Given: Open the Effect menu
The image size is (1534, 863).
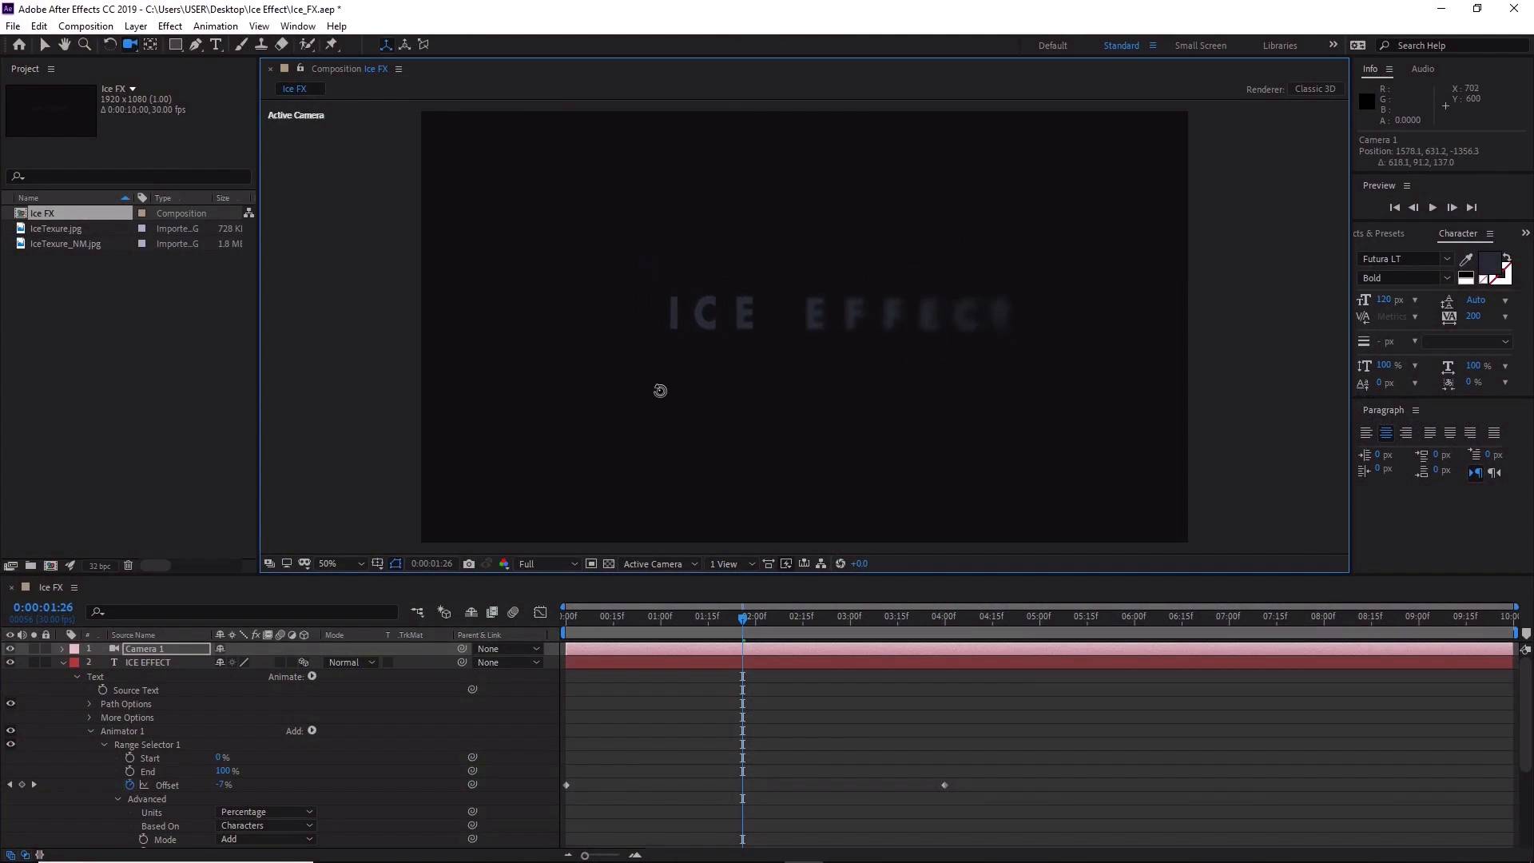Looking at the screenshot, I should [x=169, y=26].
